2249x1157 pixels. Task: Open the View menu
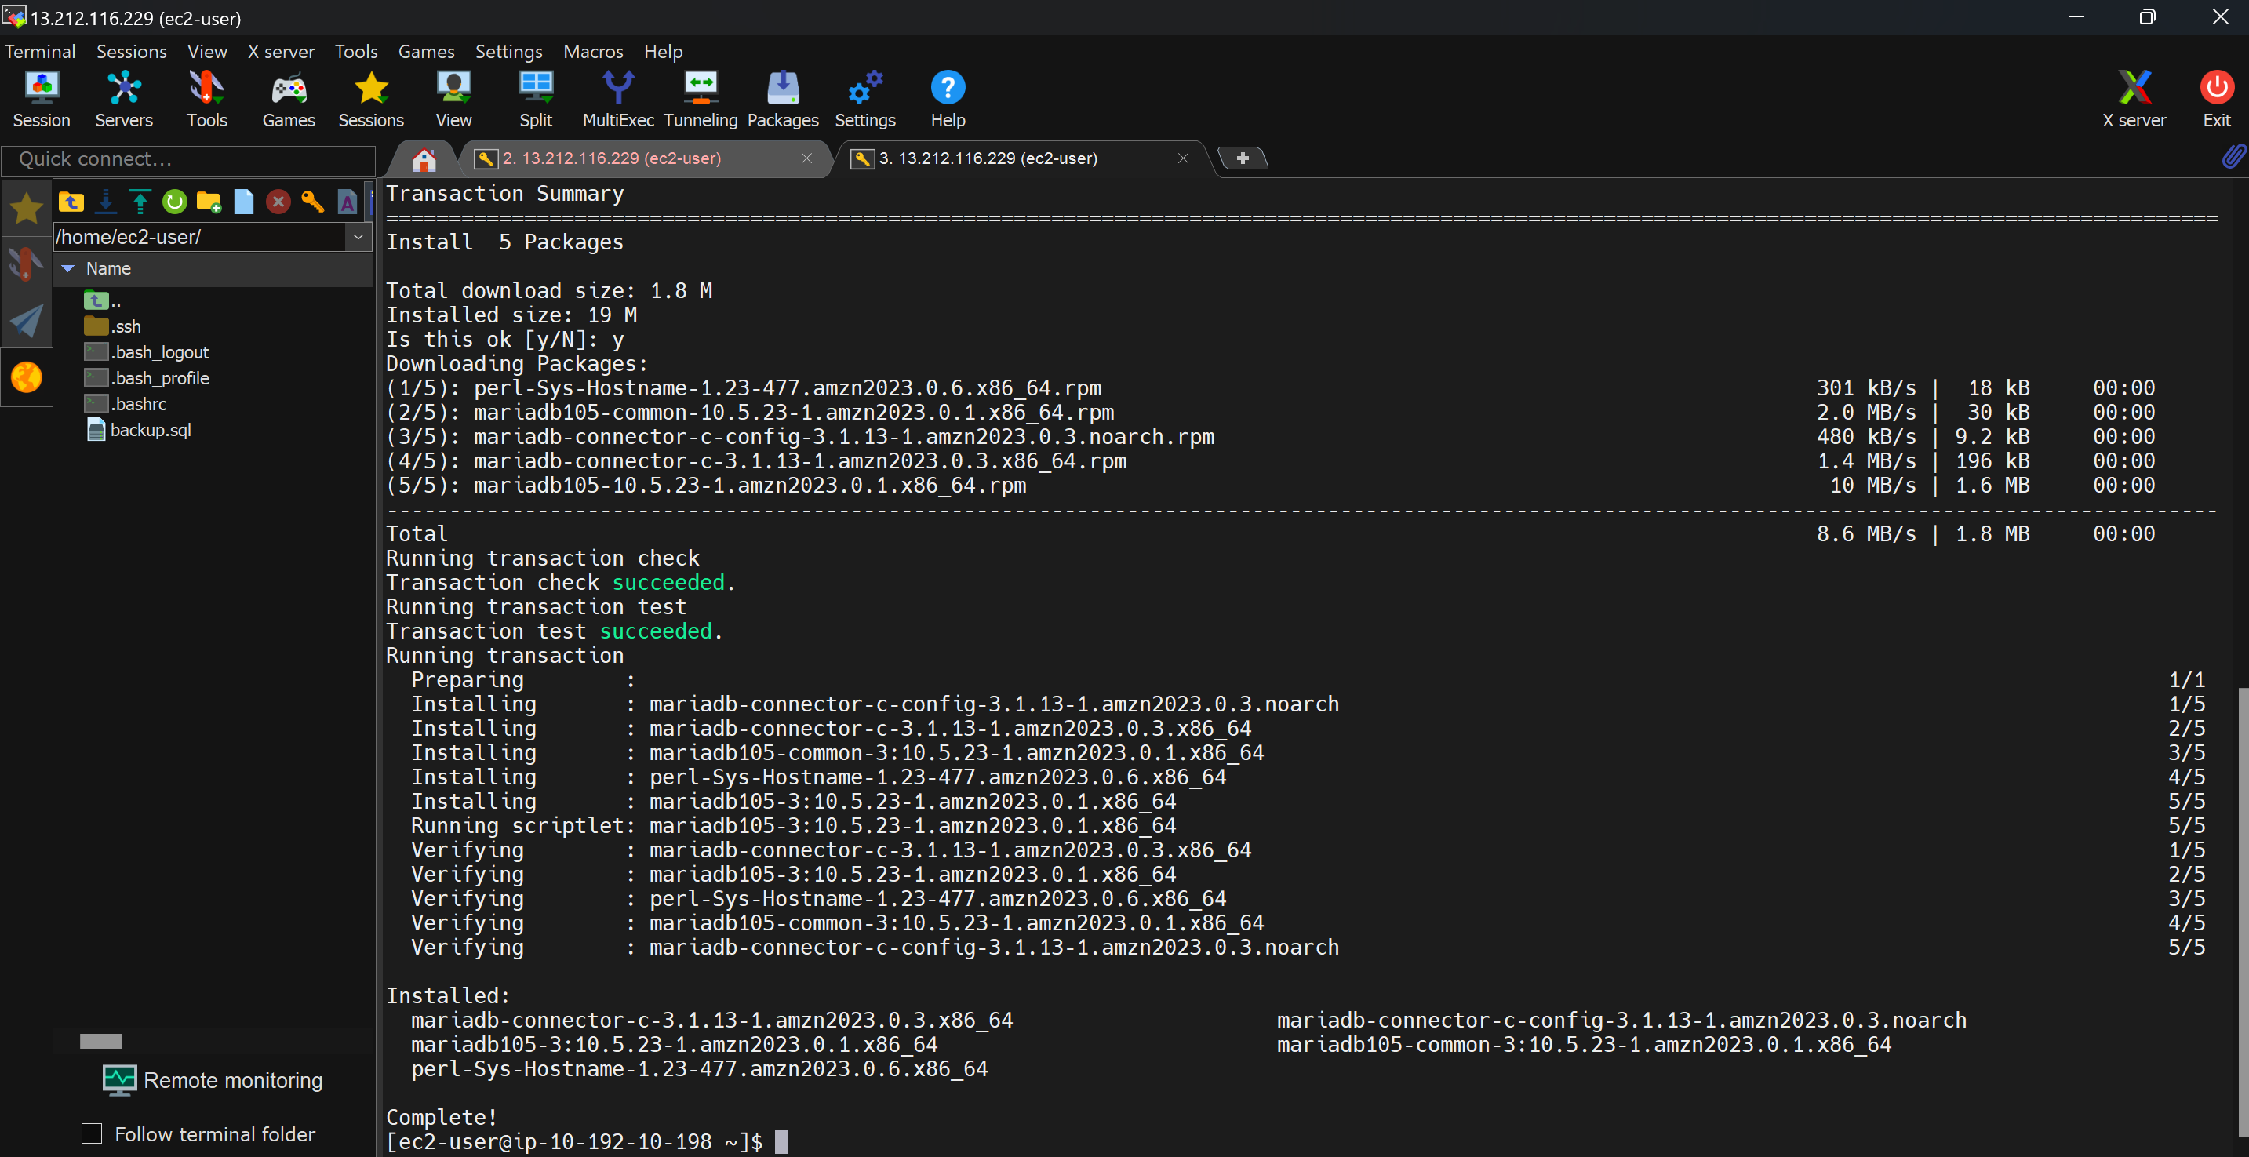(x=207, y=52)
